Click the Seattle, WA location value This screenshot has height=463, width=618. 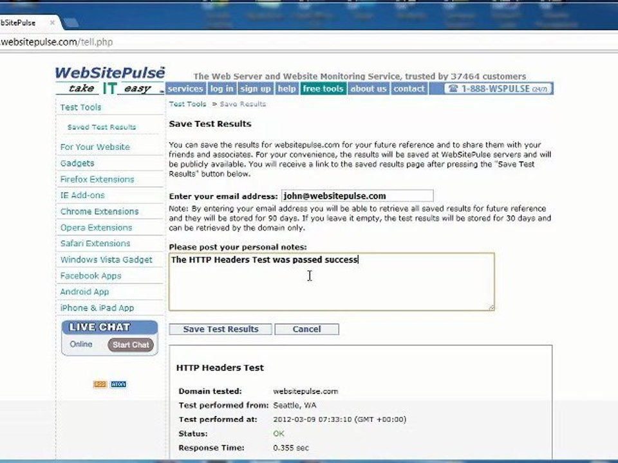295,405
